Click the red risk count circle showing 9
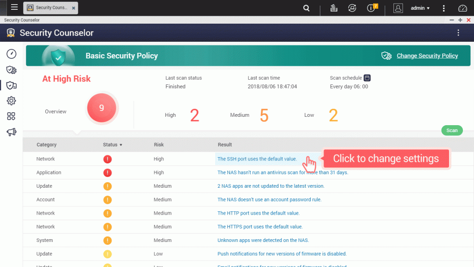This screenshot has width=474, height=267. coord(102,108)
